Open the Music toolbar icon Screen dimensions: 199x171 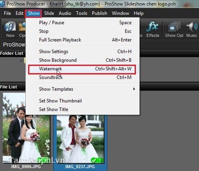point(192,29)
